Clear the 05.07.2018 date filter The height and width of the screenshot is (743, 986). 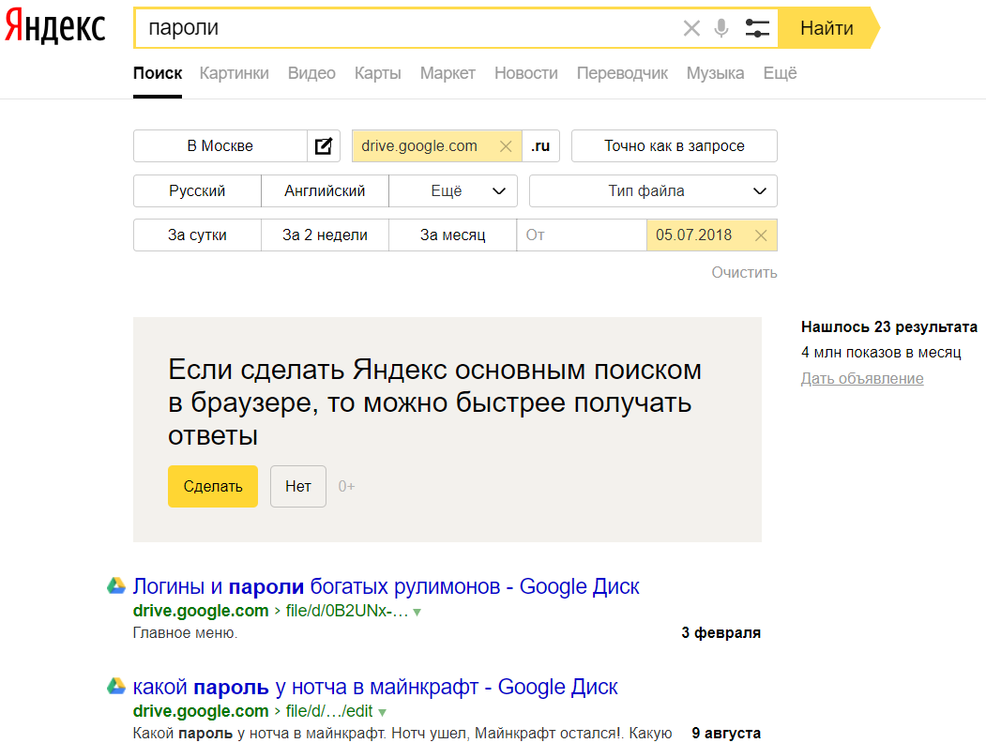point(761,235)
